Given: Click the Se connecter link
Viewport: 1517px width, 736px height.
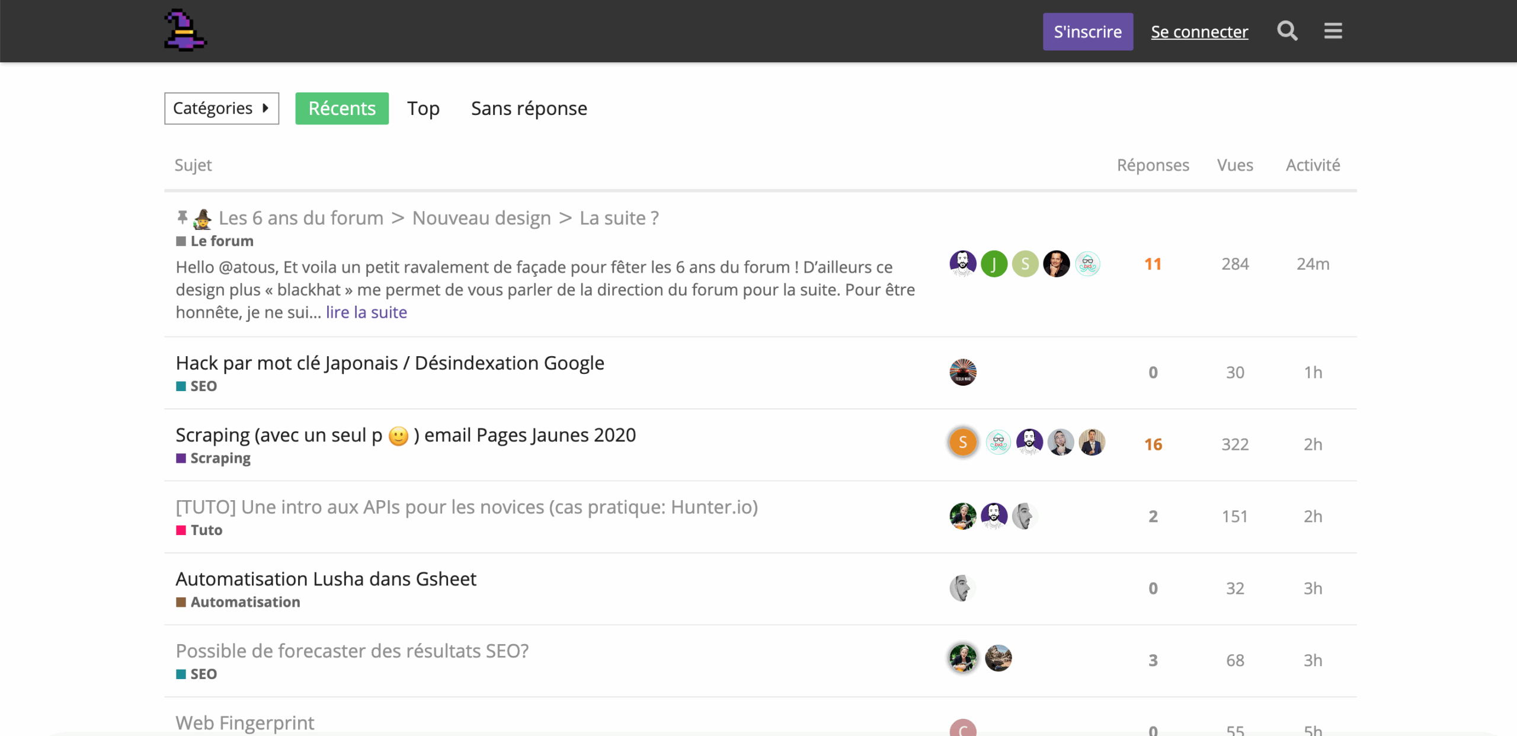Looking at the screenshot, I should (1199, 31).
